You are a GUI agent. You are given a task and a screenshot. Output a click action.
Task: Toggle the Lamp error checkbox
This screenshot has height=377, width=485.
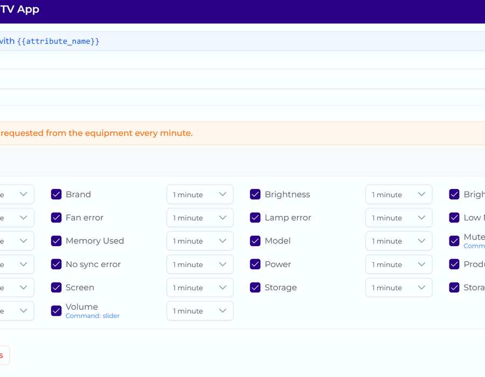tap(255, 218)
